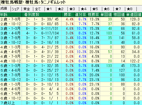Select the 6歳・4-6月 row
This screenshot has height=105, width=142.
click(71, 89)
